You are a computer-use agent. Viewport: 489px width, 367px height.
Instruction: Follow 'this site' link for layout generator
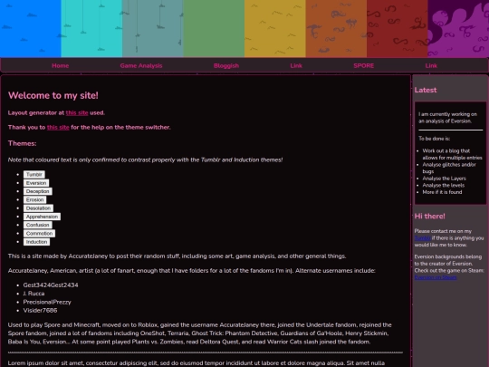[x=77, y=113]
